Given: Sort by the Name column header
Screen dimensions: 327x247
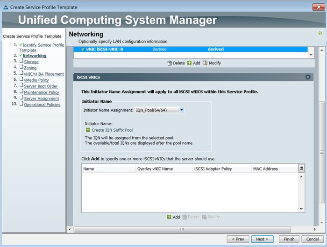Looking at the screenshot, I should pos(108,169).
